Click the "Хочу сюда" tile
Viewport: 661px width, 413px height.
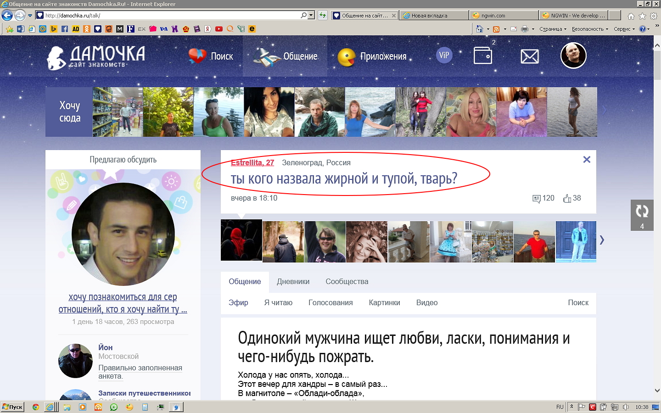coord(69,112)
